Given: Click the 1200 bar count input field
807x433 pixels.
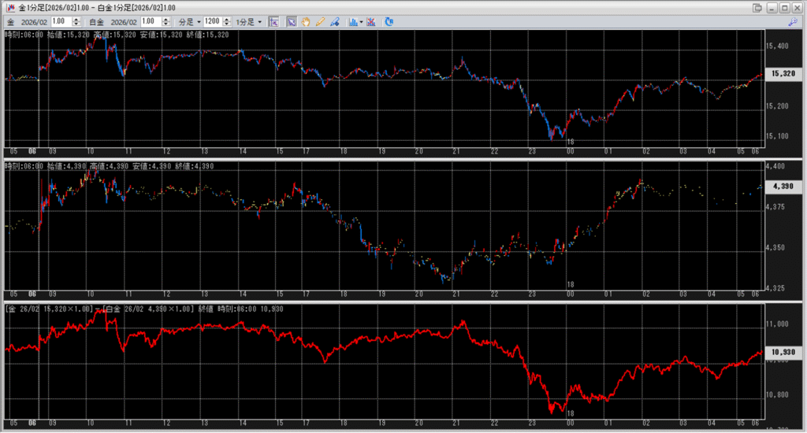Looking at the screenshot, I should (213, 21).
